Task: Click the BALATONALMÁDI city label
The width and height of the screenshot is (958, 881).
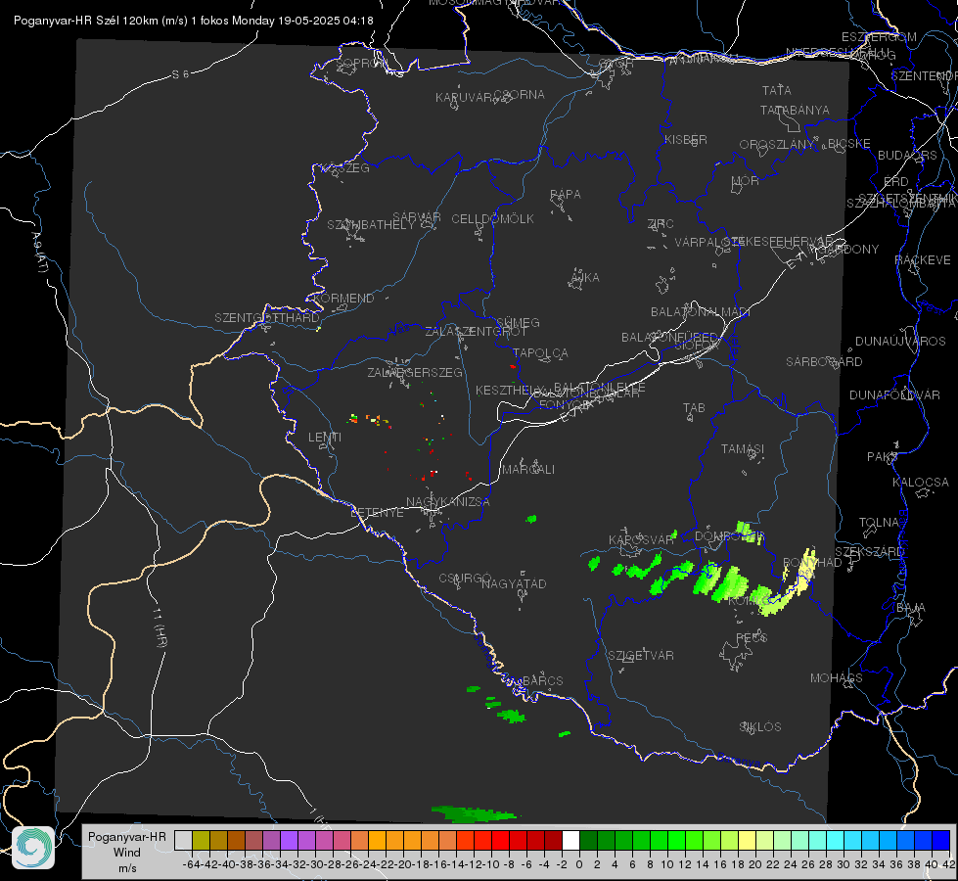Action: [x=701, y=312]
